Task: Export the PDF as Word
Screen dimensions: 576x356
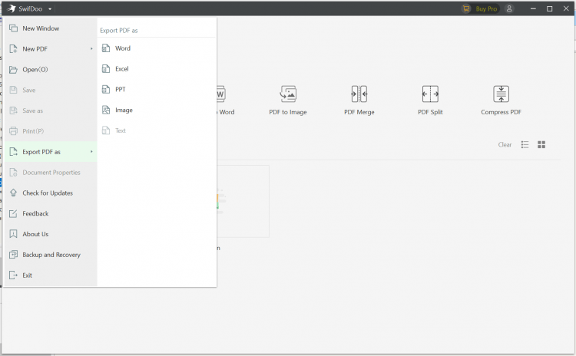Action: click(157, 48)
